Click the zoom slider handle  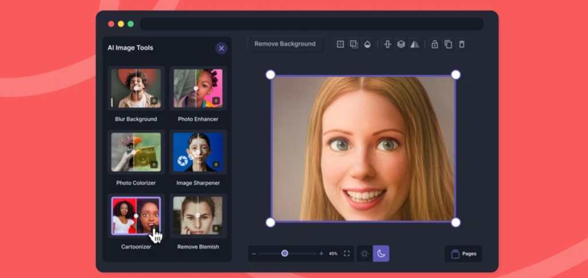[285, 253]
